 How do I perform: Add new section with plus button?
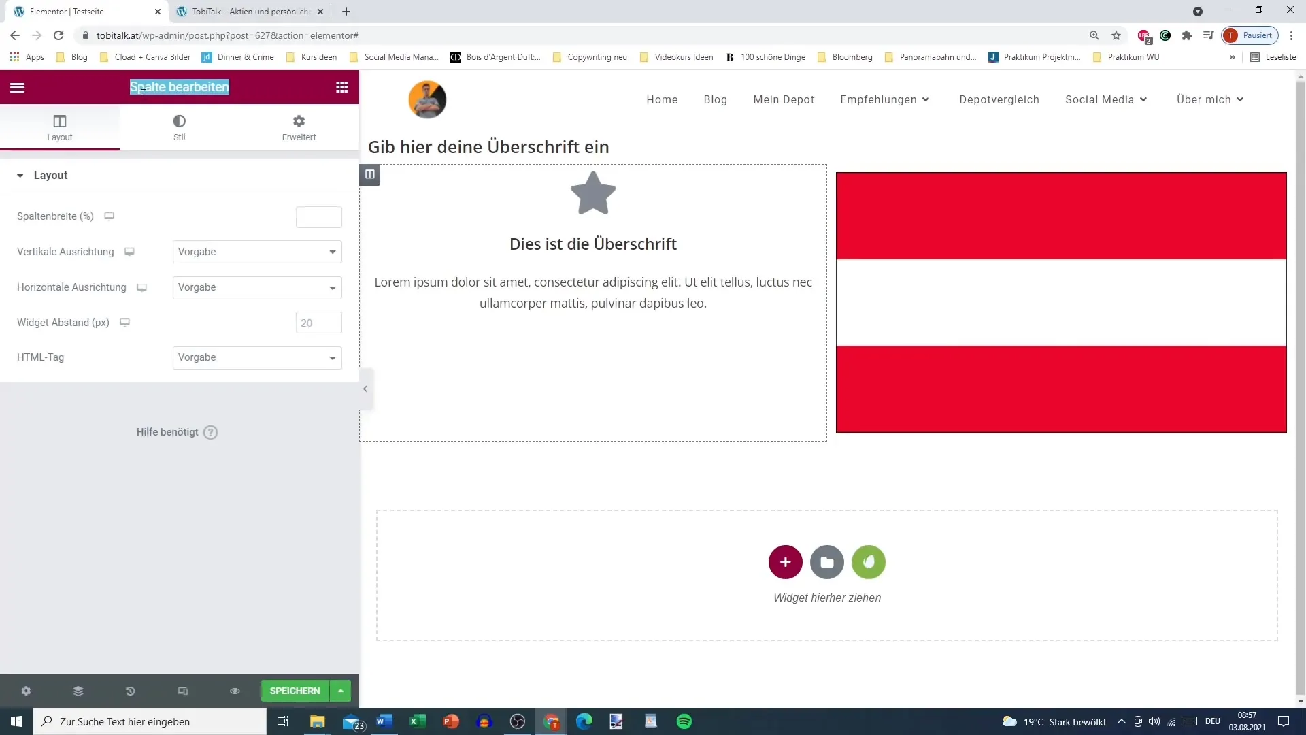point(786,562)
